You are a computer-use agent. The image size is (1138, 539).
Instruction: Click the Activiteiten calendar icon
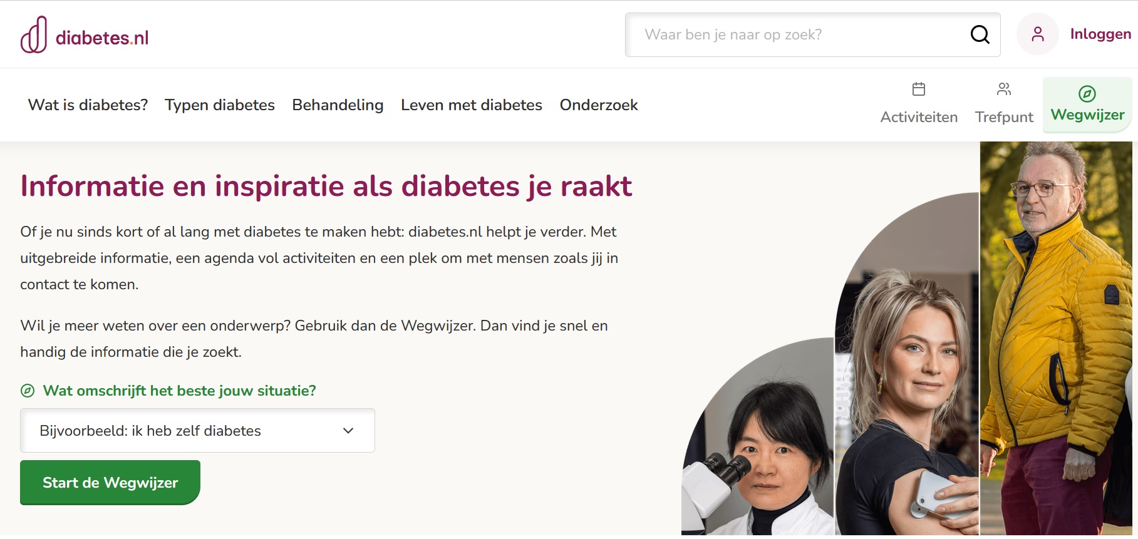[919, 89]
